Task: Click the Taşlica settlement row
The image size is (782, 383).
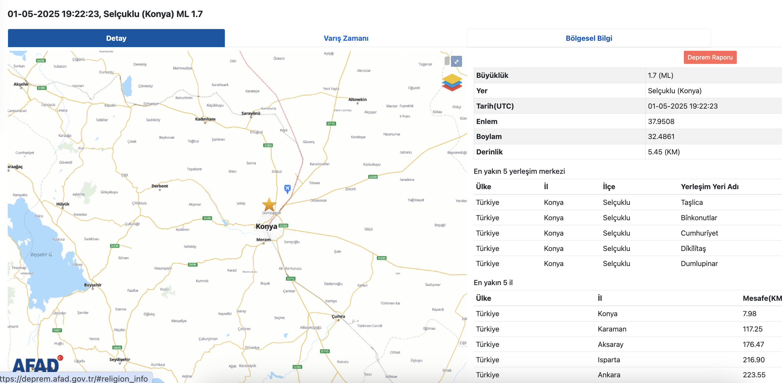Action: click(x=692, y=202)
